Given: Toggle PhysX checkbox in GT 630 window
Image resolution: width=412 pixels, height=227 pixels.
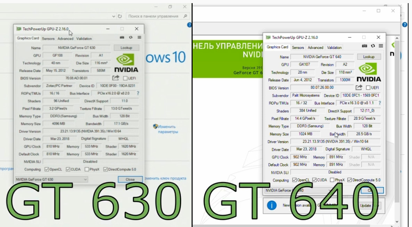Looking at the screenshot, I should (87, 169).
